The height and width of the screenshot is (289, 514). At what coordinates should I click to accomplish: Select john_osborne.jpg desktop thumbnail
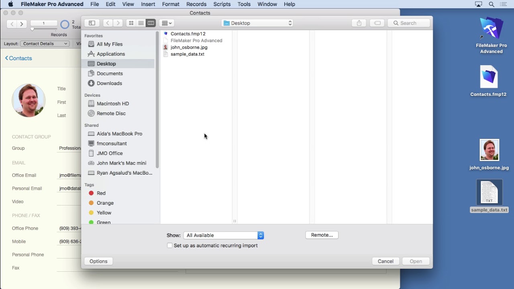pos(489,150)
